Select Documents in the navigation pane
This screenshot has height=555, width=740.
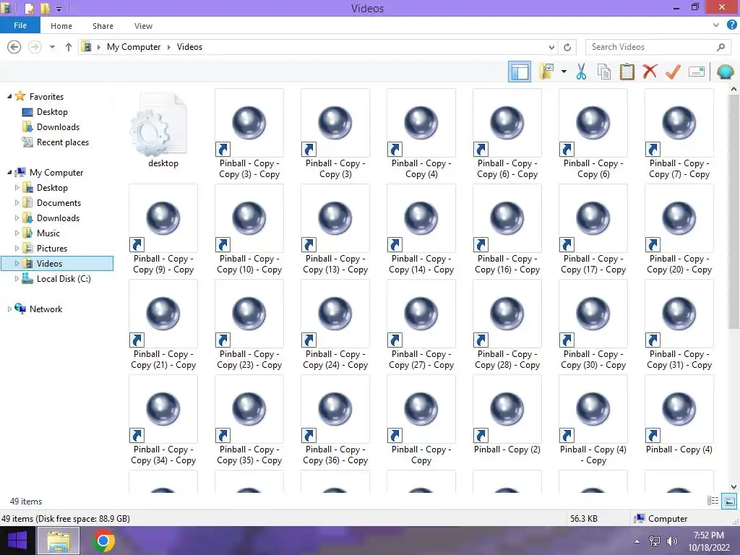click(59, 203)
